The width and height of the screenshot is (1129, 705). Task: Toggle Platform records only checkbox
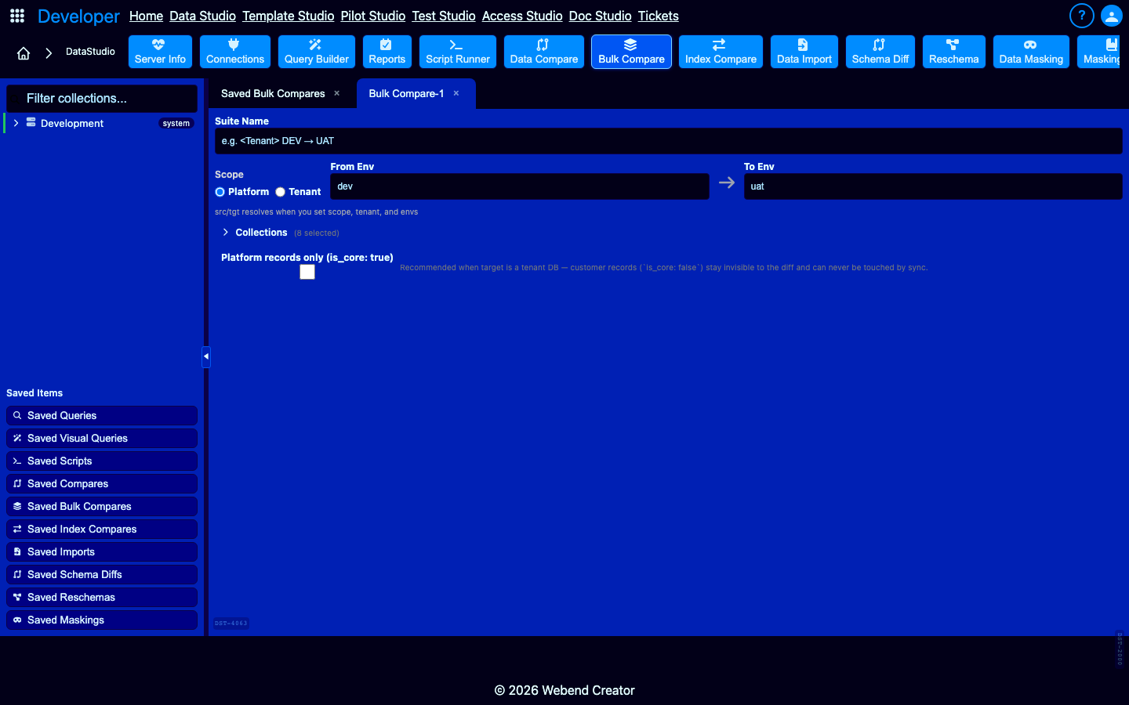(307, 272)
